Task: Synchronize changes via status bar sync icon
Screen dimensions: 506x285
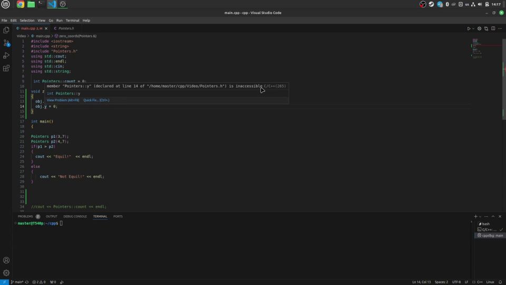Action: point(27,282)
